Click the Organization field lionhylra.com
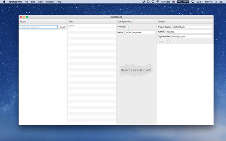 pos(192,36)
